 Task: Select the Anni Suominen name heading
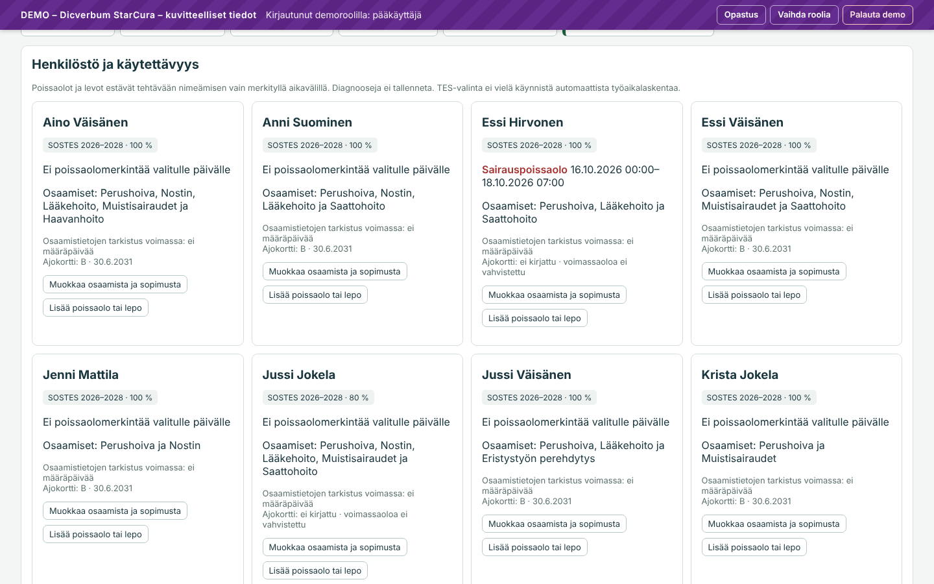pyautogui.click(x=307, y=122)
